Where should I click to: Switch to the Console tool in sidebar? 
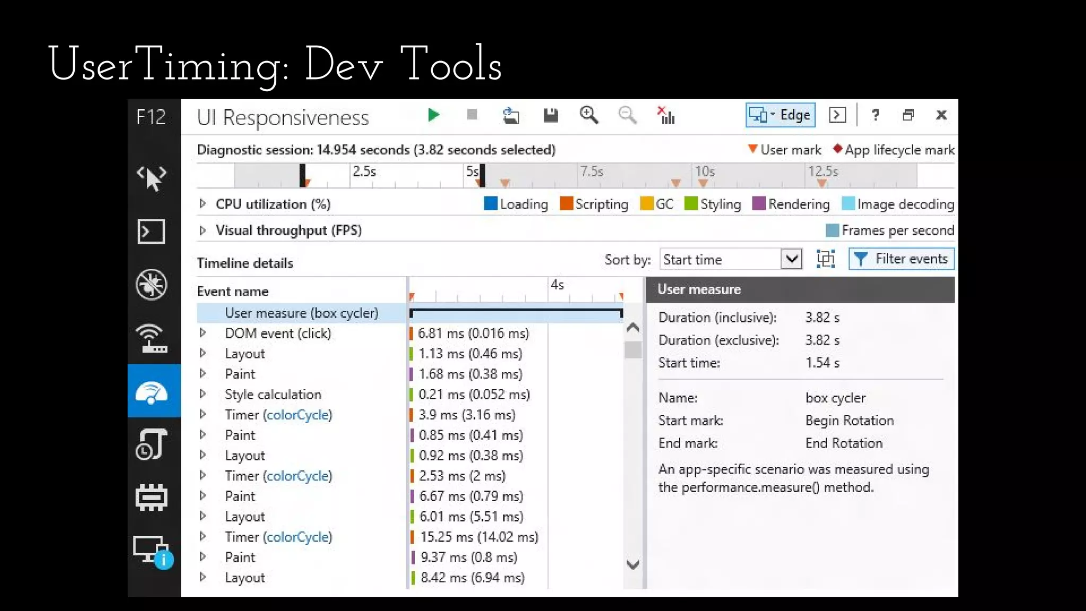click(151, 231)
